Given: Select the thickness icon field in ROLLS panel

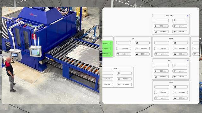Looking at the screenshot, I should (x=180, y=48).
